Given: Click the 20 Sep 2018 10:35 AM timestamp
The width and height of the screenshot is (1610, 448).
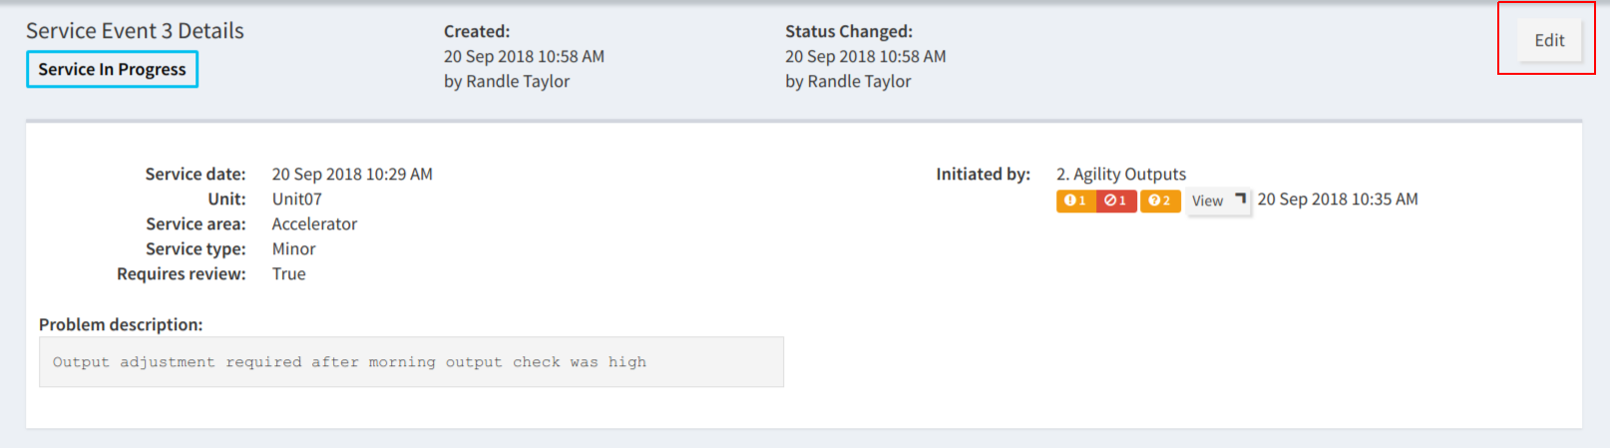Looking at the screenshot, I should click(1338, 199).
